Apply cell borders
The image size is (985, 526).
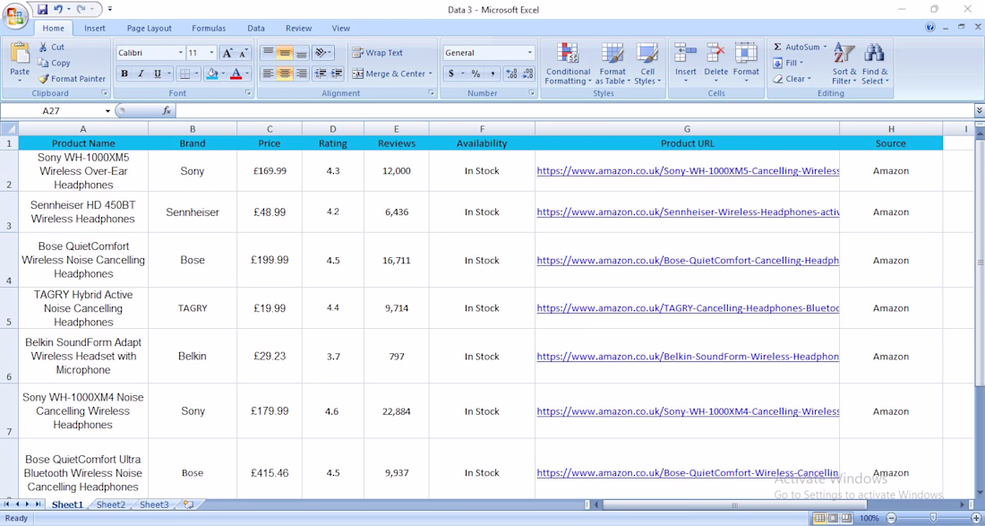(184, 74)
